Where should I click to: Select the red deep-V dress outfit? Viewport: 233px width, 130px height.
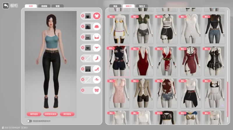pos(143,61)
